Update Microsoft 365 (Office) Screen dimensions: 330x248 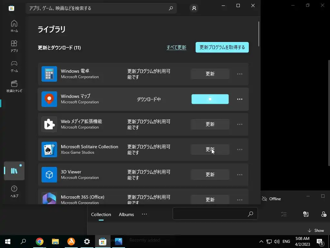(210, 200)
